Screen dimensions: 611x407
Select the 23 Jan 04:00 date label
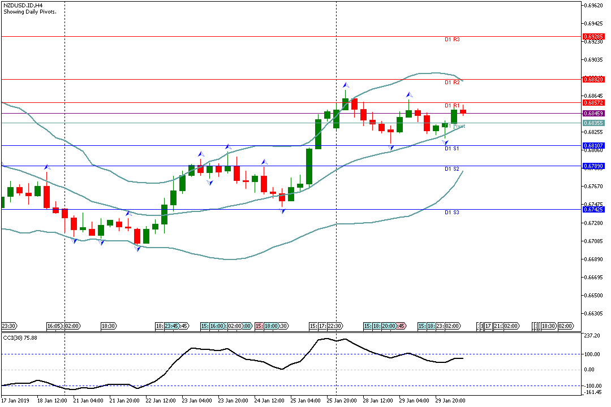click(197, 400)
